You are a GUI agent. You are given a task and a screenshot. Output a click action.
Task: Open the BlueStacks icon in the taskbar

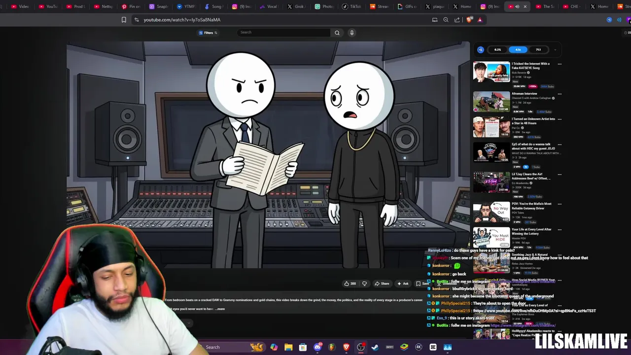click(x=404, y=347)
